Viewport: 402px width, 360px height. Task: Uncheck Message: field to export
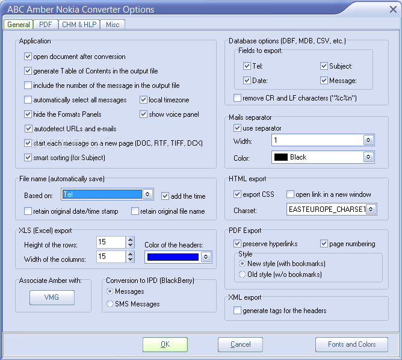(x=324, y=81)
